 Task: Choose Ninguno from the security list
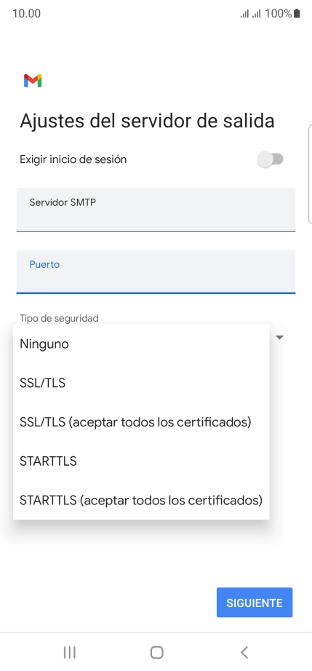click(x=141, y=344)
